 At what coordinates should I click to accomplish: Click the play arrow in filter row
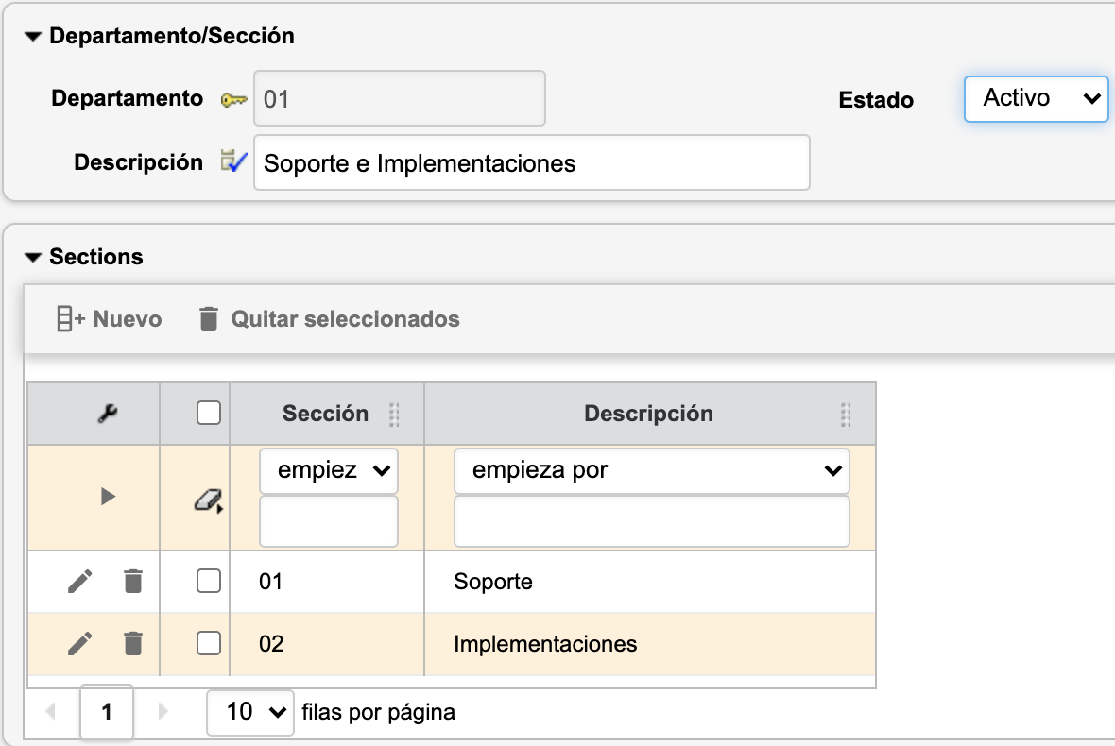click(108, 496)
